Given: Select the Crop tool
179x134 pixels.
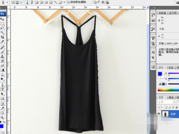Looking at the screenshot, I should pos(2,37).
